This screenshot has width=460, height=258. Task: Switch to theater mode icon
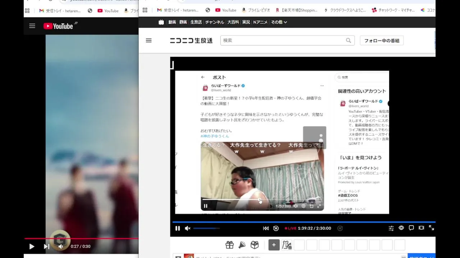[422, 228]
